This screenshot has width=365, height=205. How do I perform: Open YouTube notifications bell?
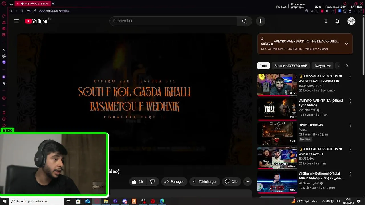[337, 21]
